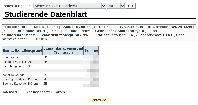Click the 'Studierendenstatistik:Exmatrikulationsgrund - ch6...' field value
This screenshot has height=105, width=198.
coord(47,35)
